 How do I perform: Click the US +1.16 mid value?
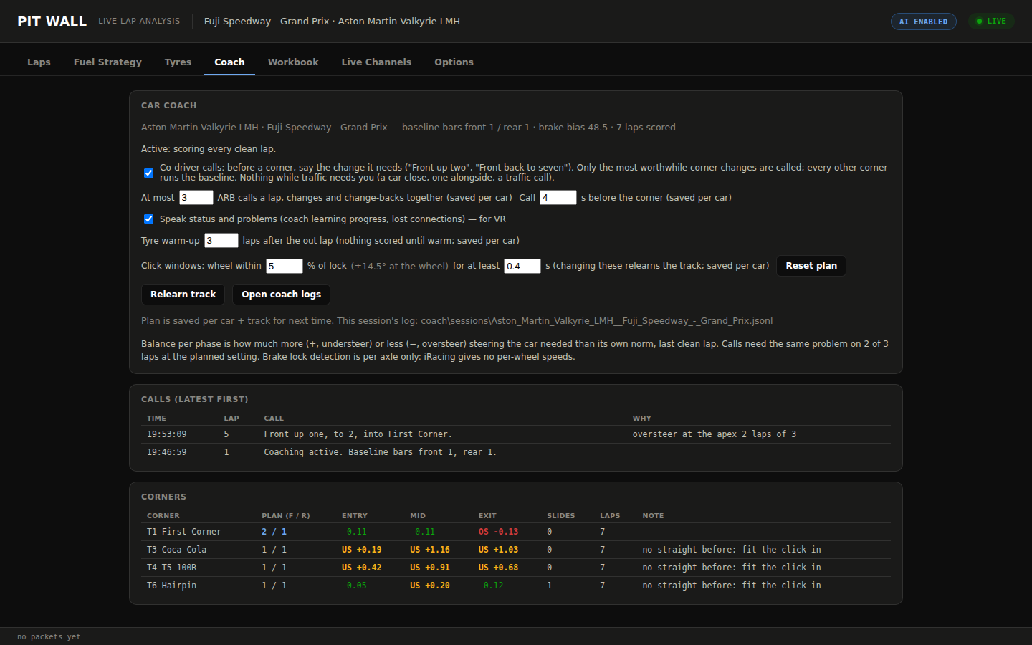430,550
